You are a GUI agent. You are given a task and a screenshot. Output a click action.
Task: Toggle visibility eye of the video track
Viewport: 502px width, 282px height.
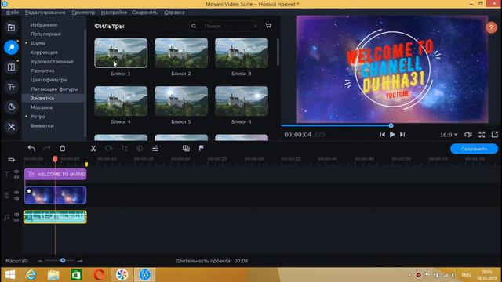[16, 193]
